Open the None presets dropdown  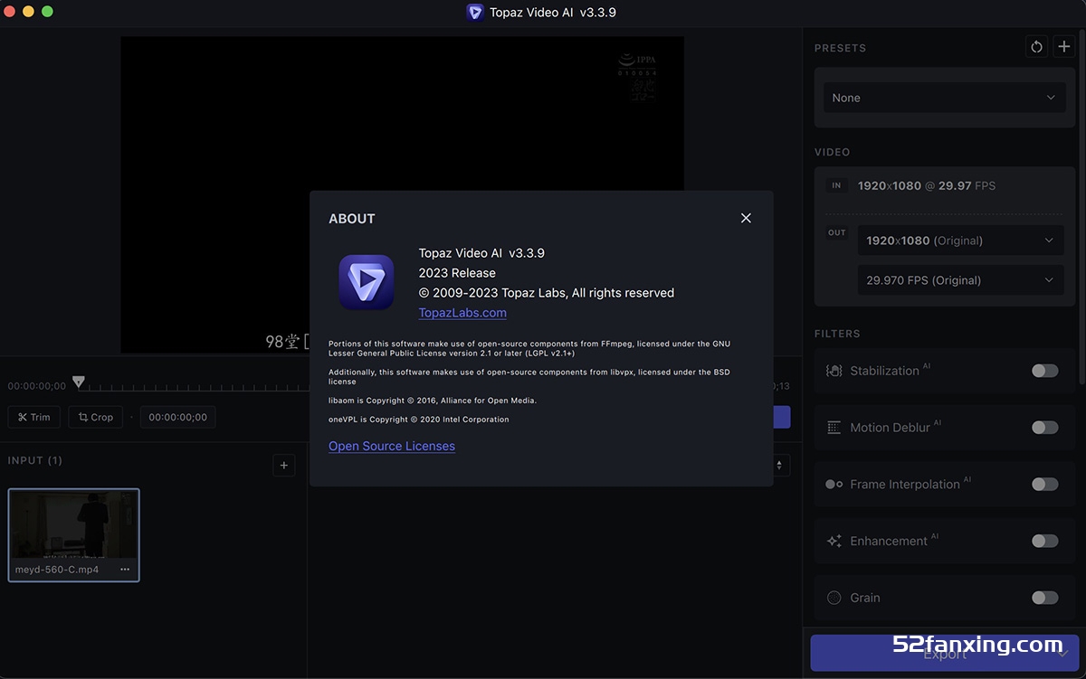coord(944,98)
